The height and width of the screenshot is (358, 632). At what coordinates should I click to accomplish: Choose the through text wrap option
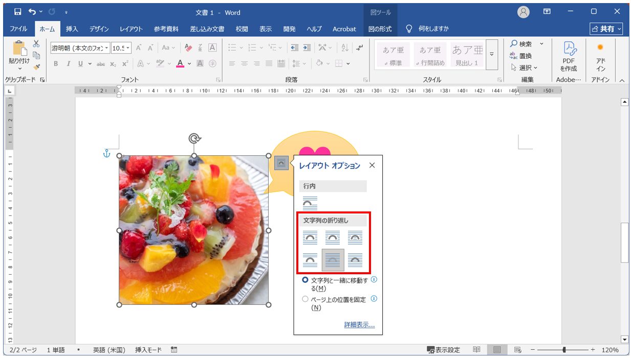[x=355, y=237]
